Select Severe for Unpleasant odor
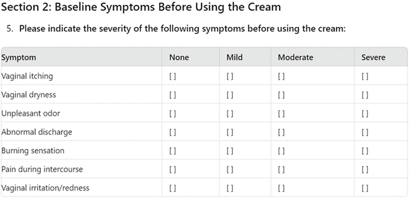Image resolution: width=409 pixels, height=199 pixels. [x=365, y=113]
